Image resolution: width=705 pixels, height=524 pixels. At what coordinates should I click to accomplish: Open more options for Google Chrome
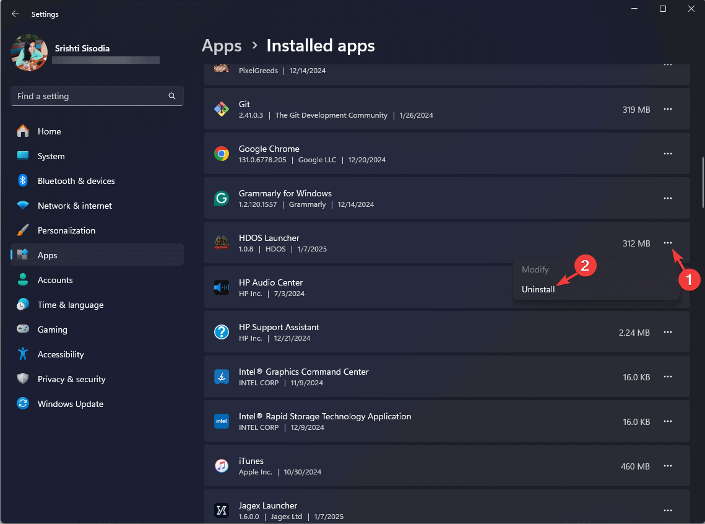click(x=668, y=154)
